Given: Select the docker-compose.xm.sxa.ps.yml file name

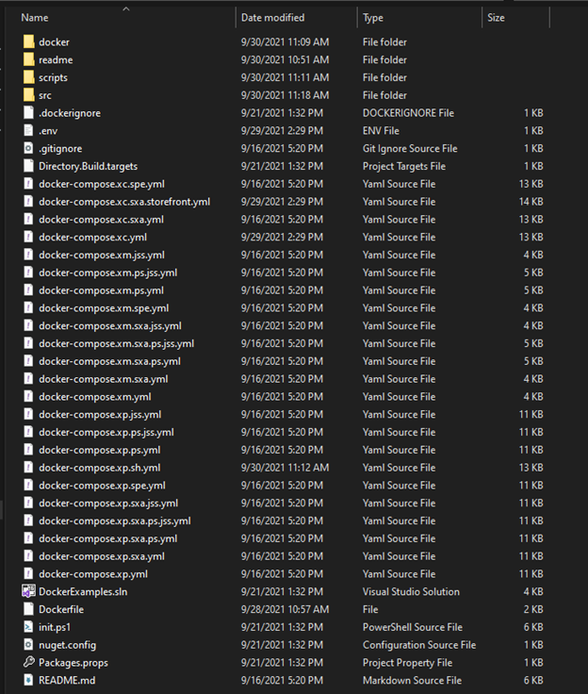Looking at the screenshot, I should pos(109,361).
